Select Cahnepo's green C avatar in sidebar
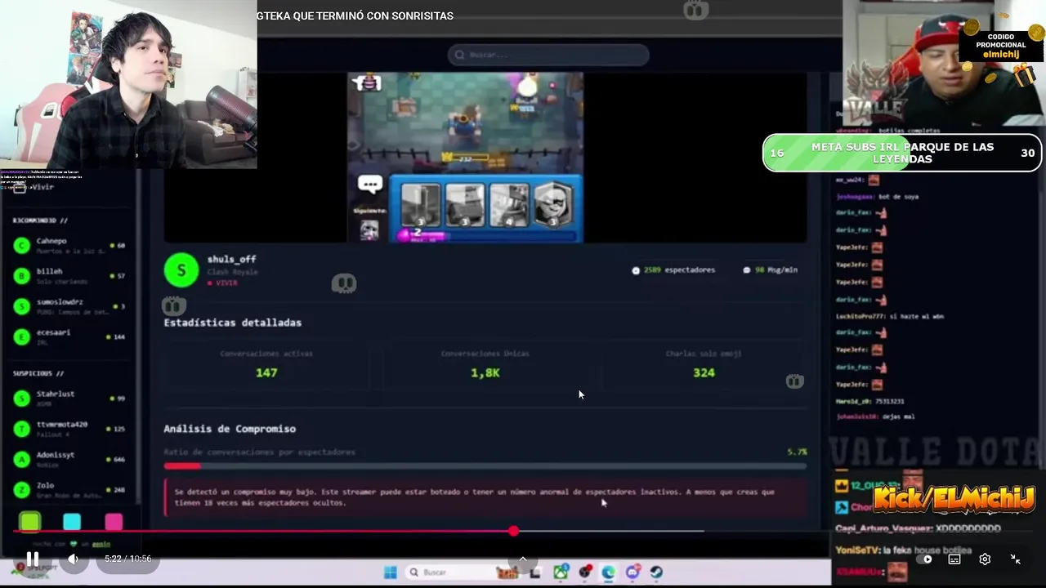Screen dimensions: 1046x588 22,245
